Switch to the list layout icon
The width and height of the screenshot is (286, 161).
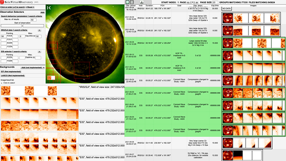tap(132, 2)
